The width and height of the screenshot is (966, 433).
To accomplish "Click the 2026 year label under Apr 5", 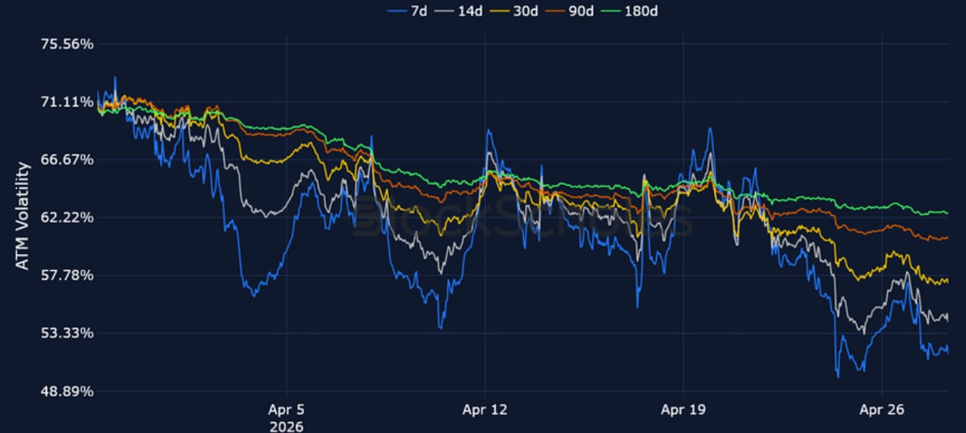I will pyautogui.click(x=286, y=426).
